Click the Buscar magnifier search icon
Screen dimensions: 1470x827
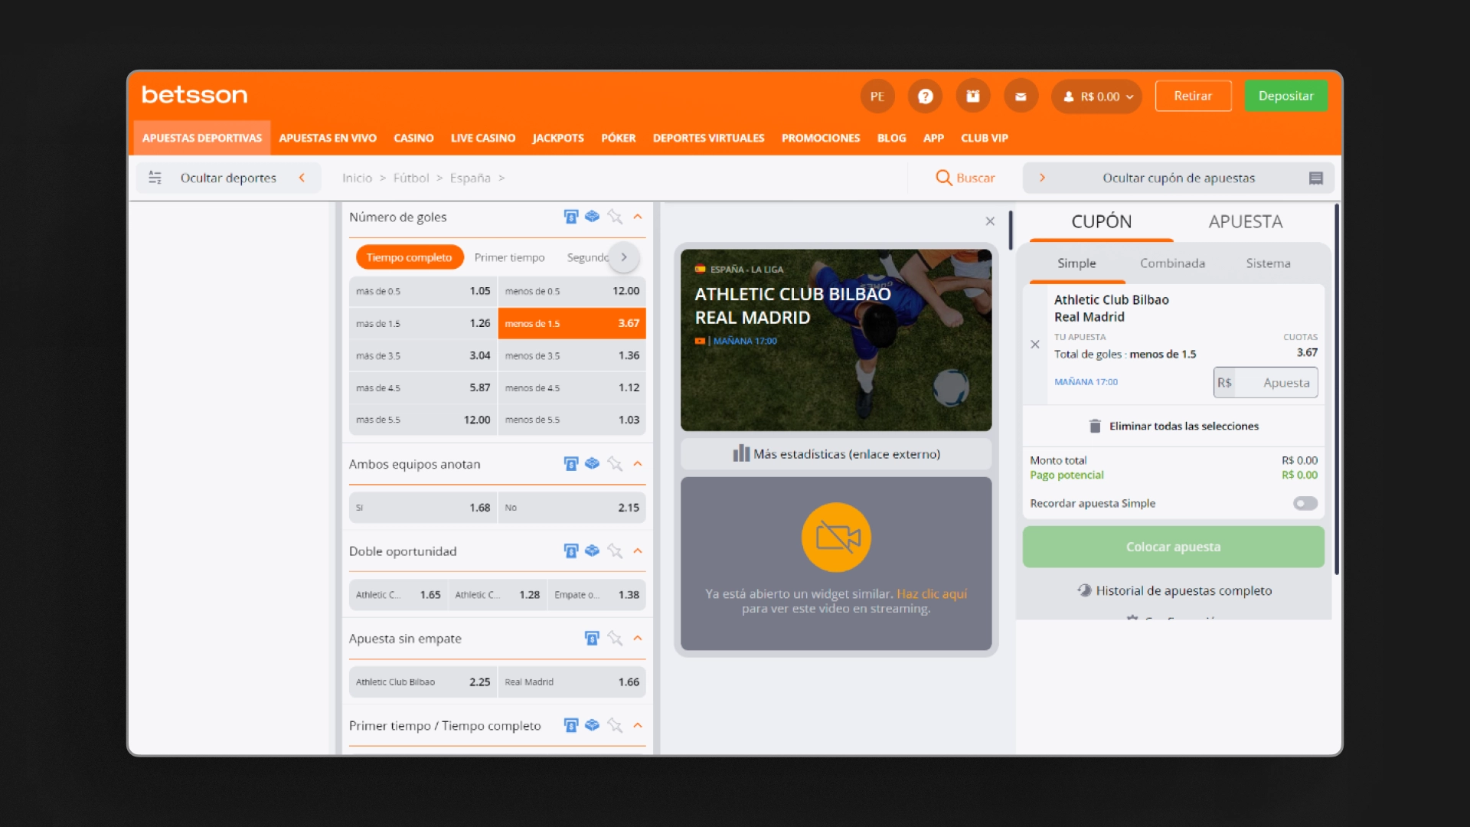[943, 178]
